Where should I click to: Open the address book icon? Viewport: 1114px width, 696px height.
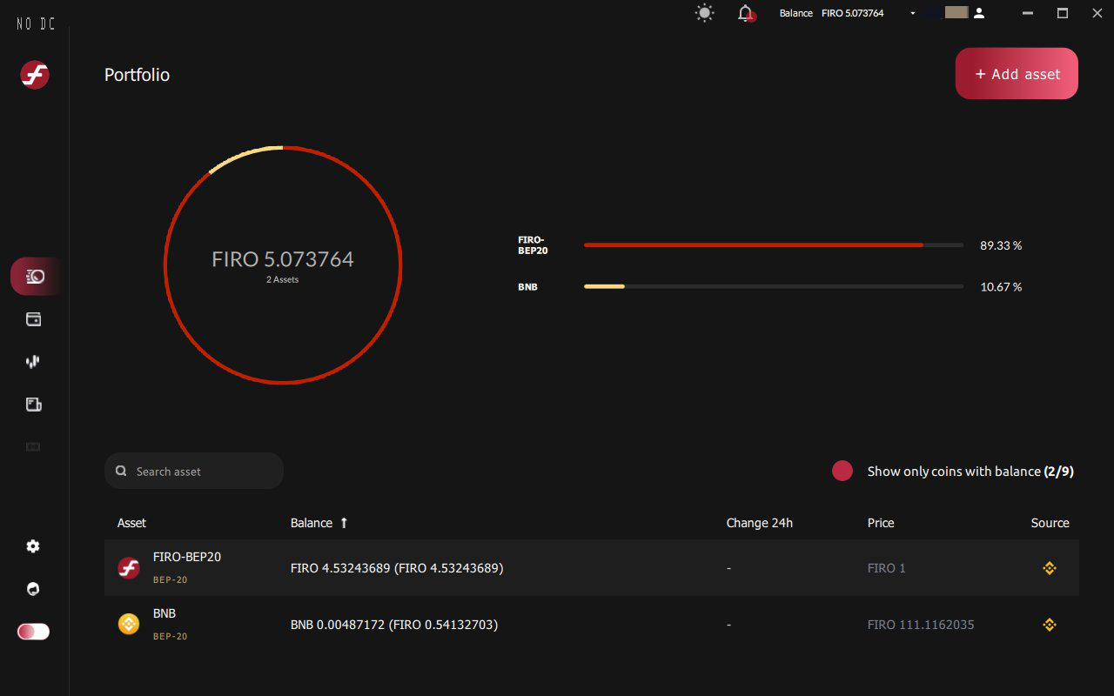[34, 405]
